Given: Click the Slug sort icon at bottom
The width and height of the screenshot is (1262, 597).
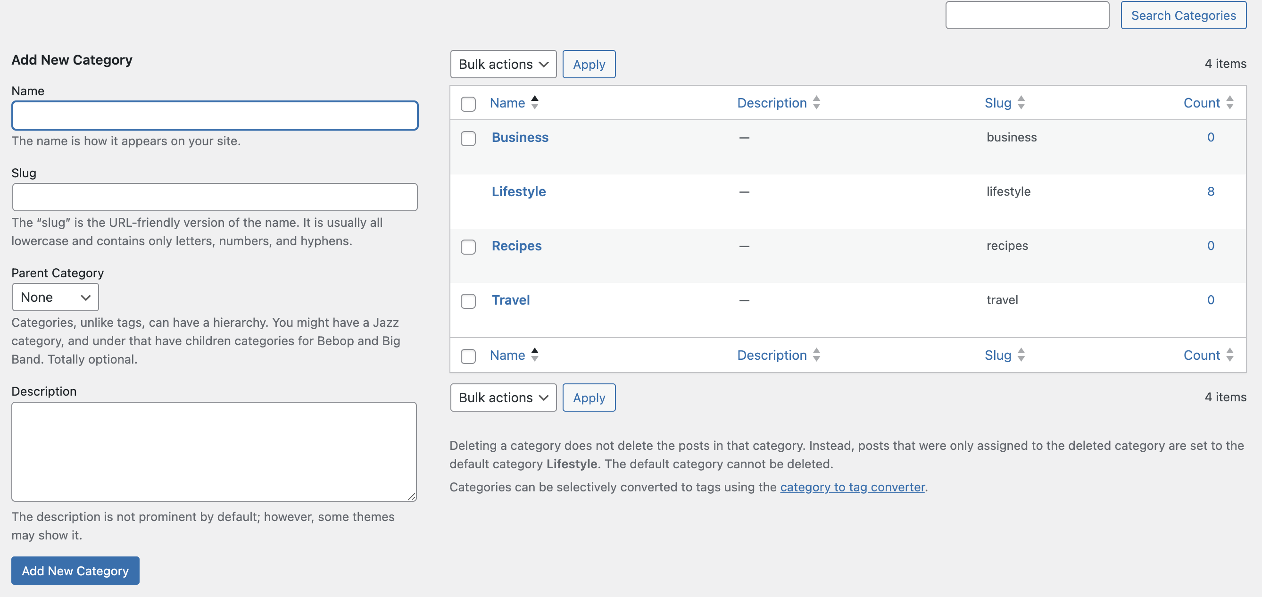Looking at the screenshot, I should pos(1022,354).
